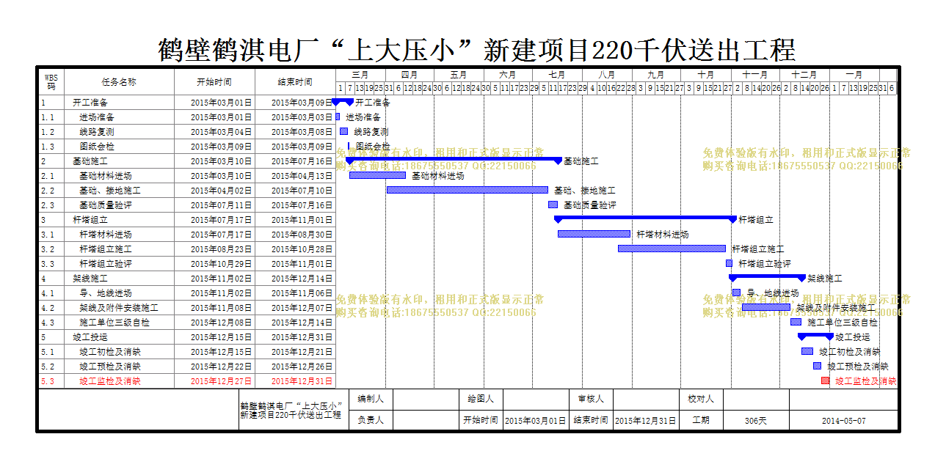Click the chart title 鹤壁鹤淇电厂 heading
Screen dimensions: 935x467
click(477, 50)
